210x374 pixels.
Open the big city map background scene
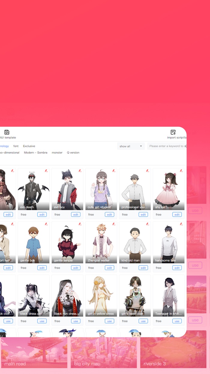pyautogui.click(x=104, y=353)
